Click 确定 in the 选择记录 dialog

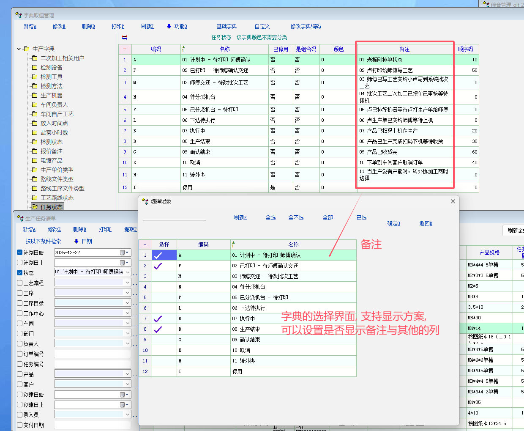(x=393, y=223)
